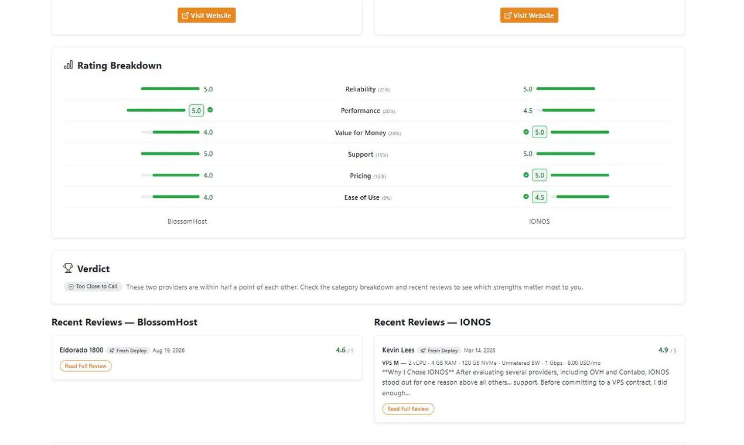Click the green check beside IONOS Ease of Use 4.5

point(526,197)
